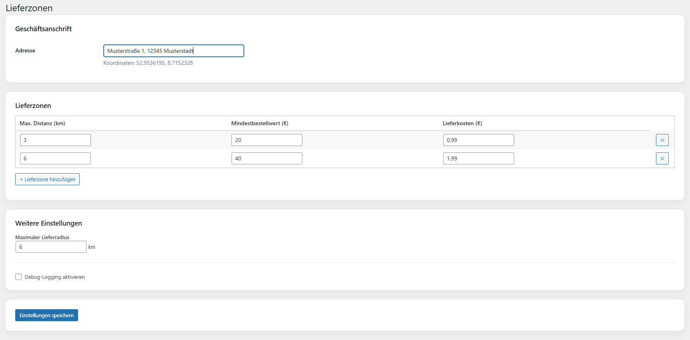Remove the 3 km delivery zone row
This screenshot has width=690, height=340.
662,140
